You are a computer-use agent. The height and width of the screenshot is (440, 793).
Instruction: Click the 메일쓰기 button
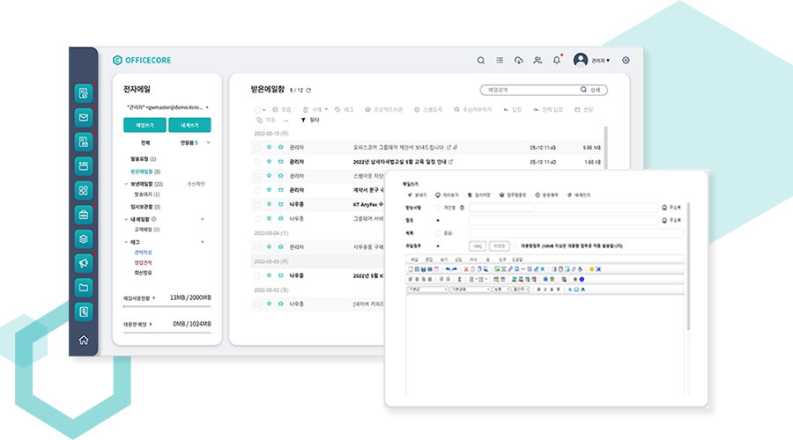click(x=145, y=125)
